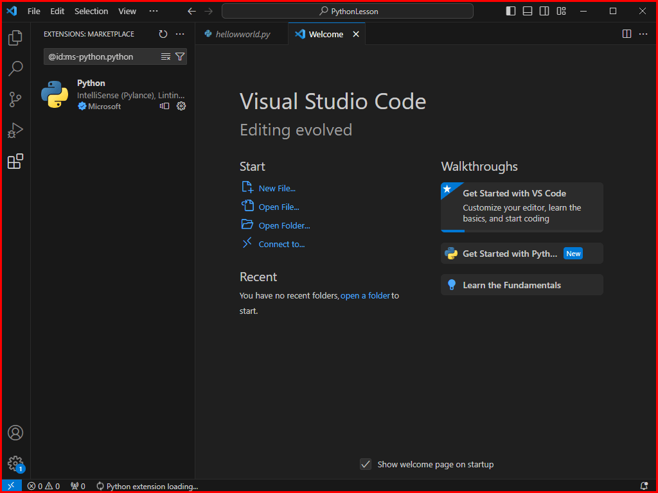Click Python extension loading status item
Viewport: 658px width, 493px height.
[147, 486]
